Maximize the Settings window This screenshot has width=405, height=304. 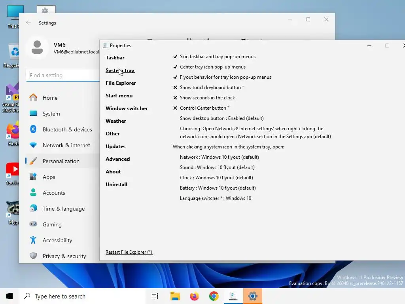point(308,19)
